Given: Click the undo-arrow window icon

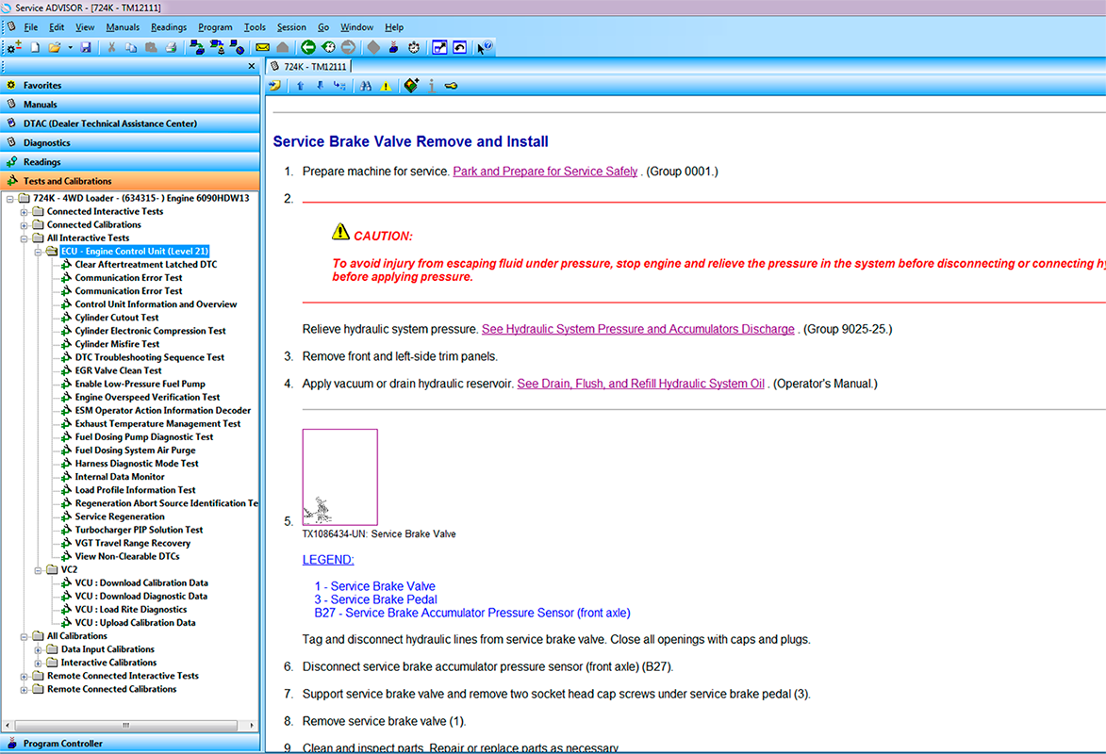Looking at the screenshot, I should [x=459, y=47].
